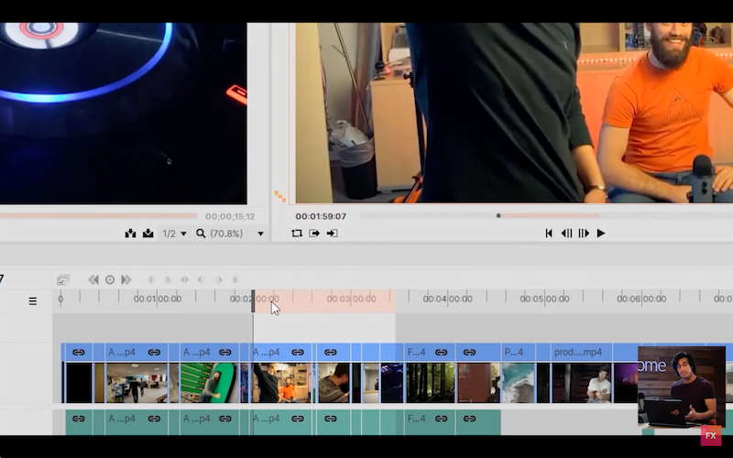
Task: Click the double-right fast-forward arrows above timeline
Action: [x=126, y=279]
